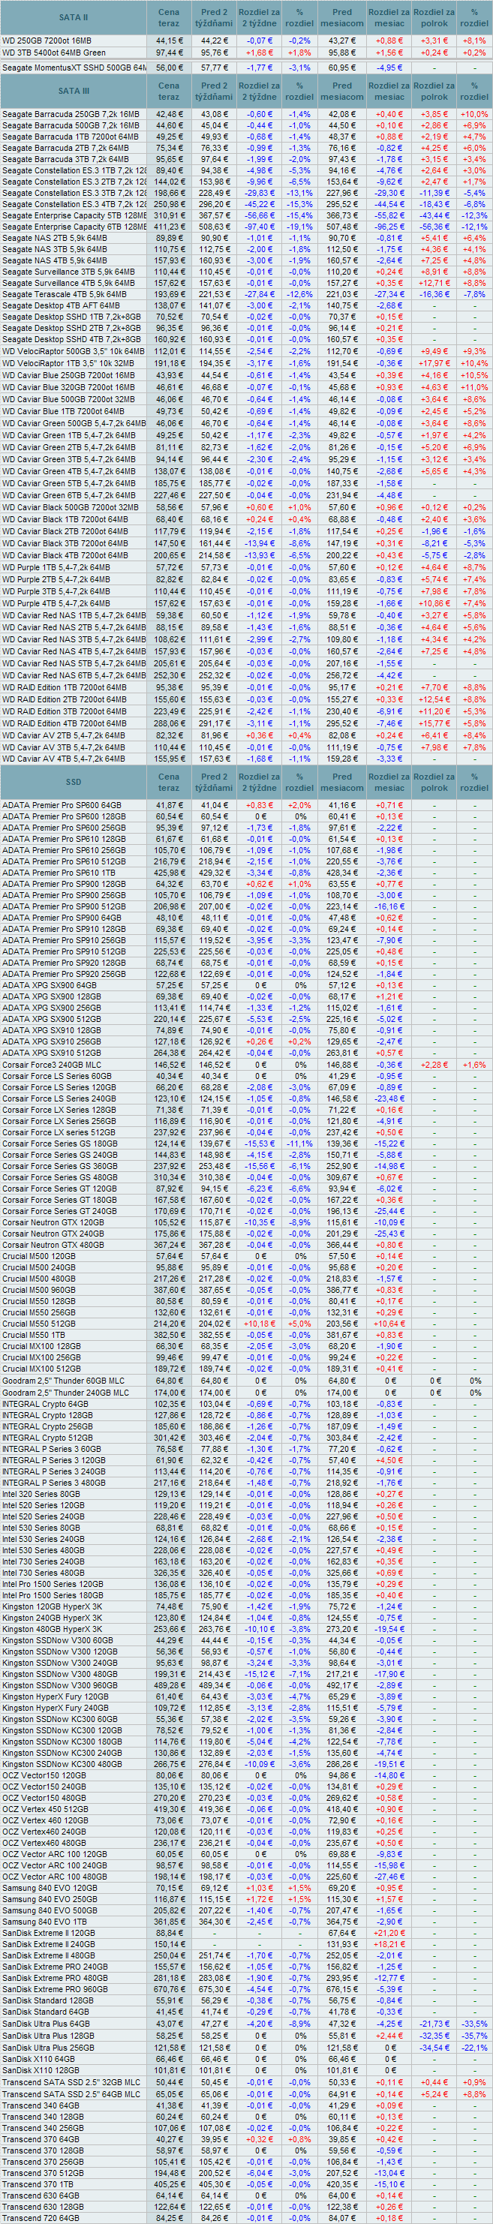This screenshot has height=2224, width=493.
Task: Click ADATA XPG SX910 512GB name
Action: (52, 1053)
